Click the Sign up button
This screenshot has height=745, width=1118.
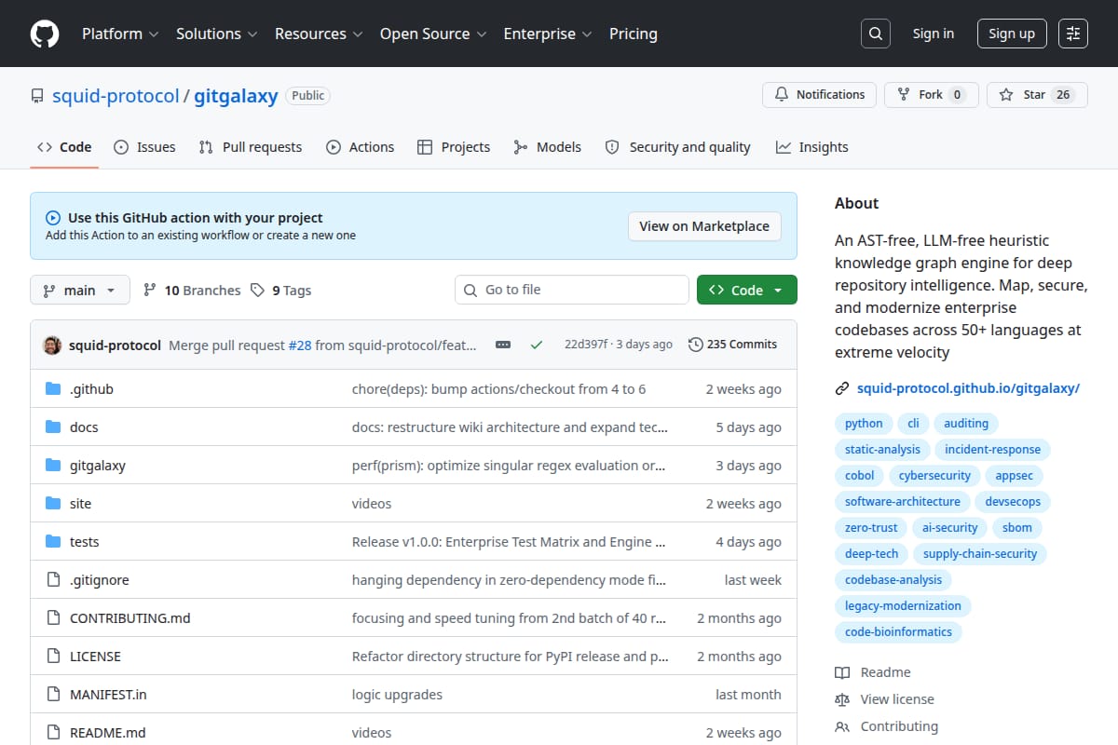tap(1012, 34)
